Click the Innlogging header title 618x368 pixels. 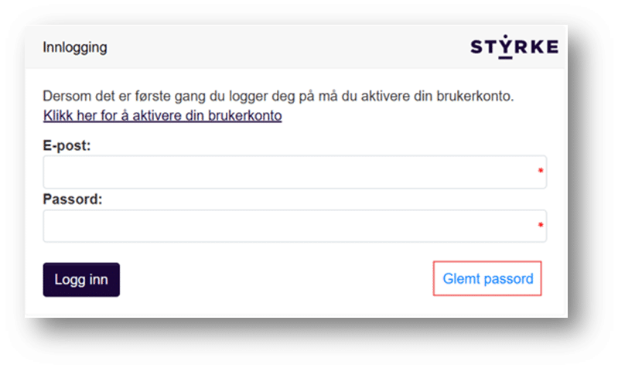pyautogui.click(x=75, y=48)
